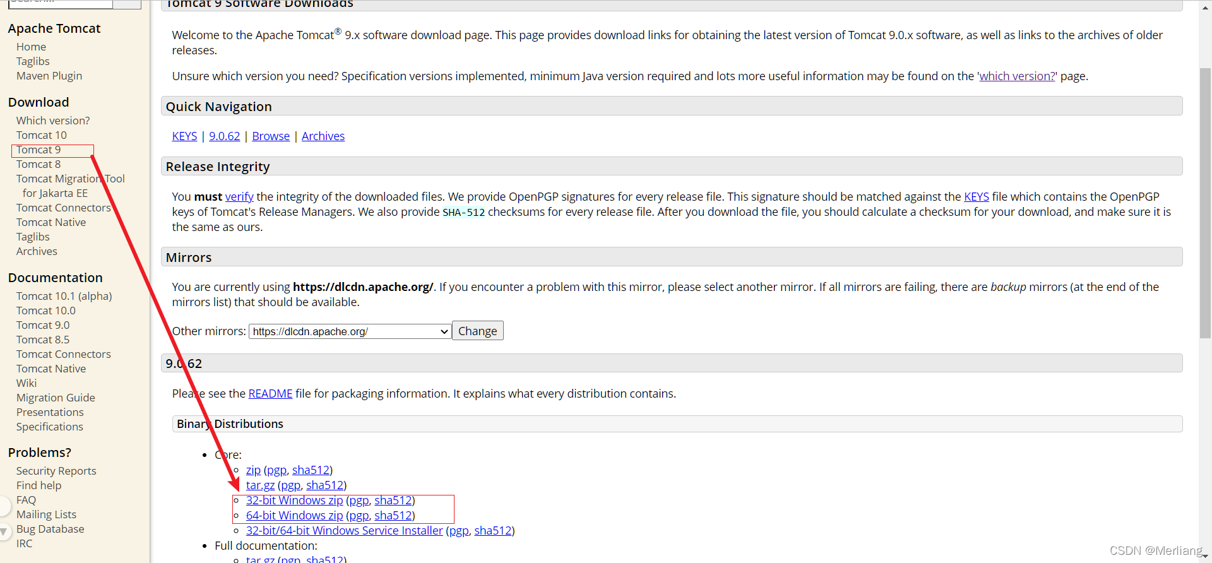Open Archives in the sidebar
The width and height of the screenshot is (1212, 563).
pyautogui.click(x=37, y=251)
